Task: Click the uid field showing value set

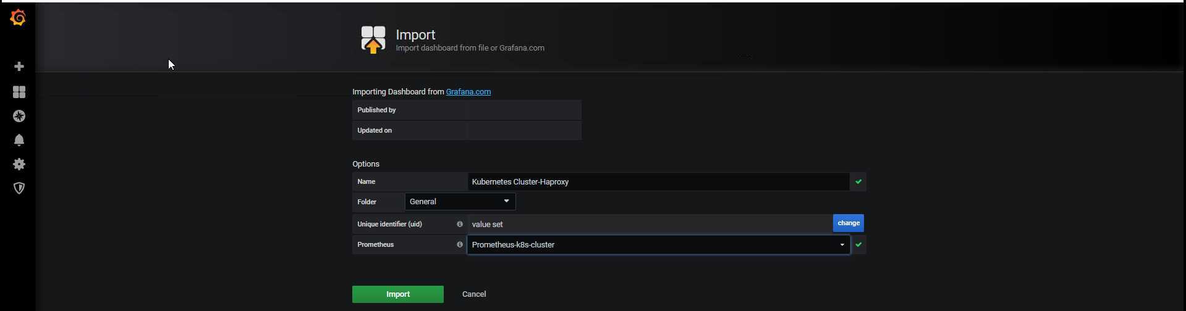Action: (650, 224)
